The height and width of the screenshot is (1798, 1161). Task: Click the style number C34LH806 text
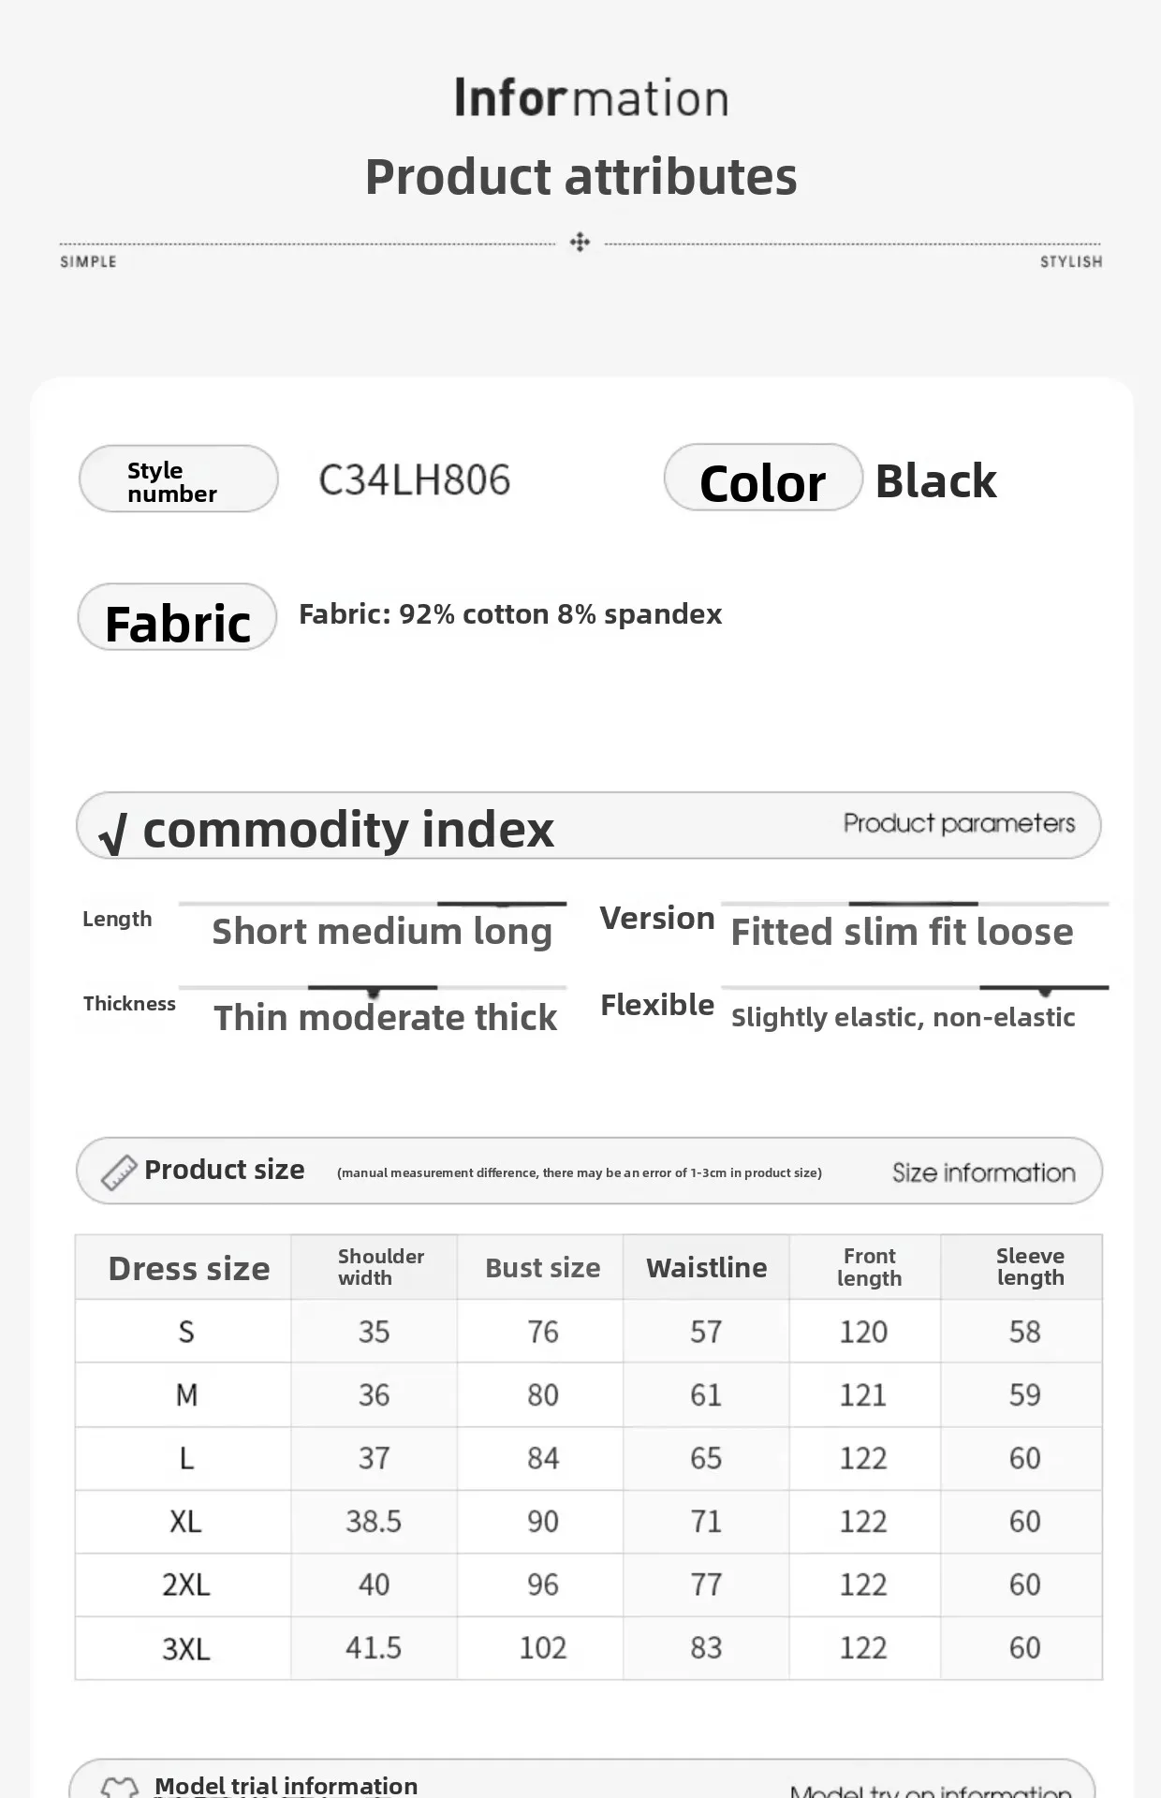(x=414, y=480)
